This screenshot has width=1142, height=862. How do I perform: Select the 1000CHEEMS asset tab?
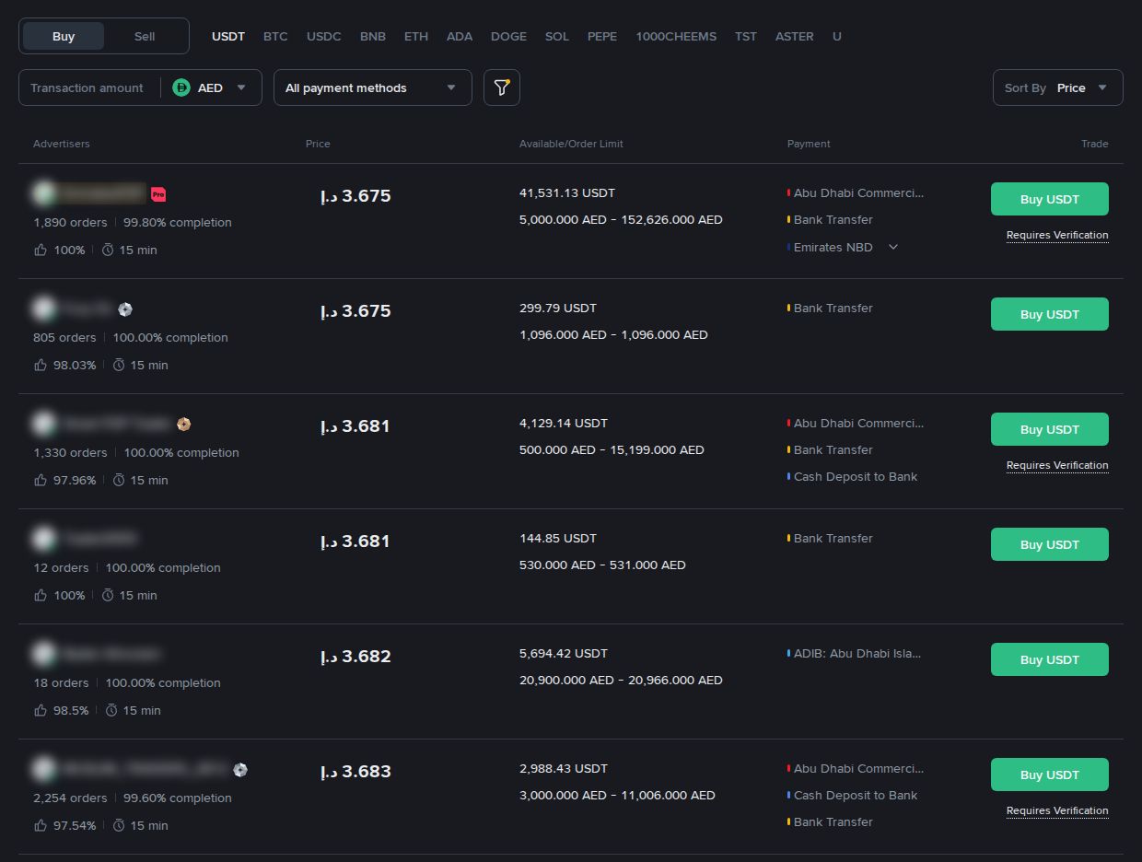click(x=676, y=36)
